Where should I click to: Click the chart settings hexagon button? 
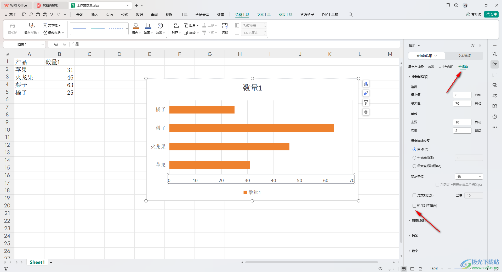coord(366,112)
